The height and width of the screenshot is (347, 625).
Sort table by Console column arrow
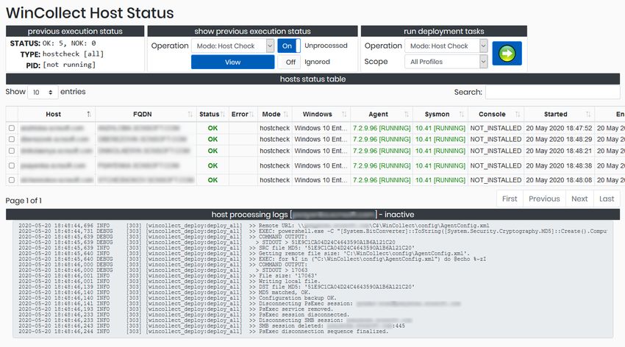[x=518, y=115]
